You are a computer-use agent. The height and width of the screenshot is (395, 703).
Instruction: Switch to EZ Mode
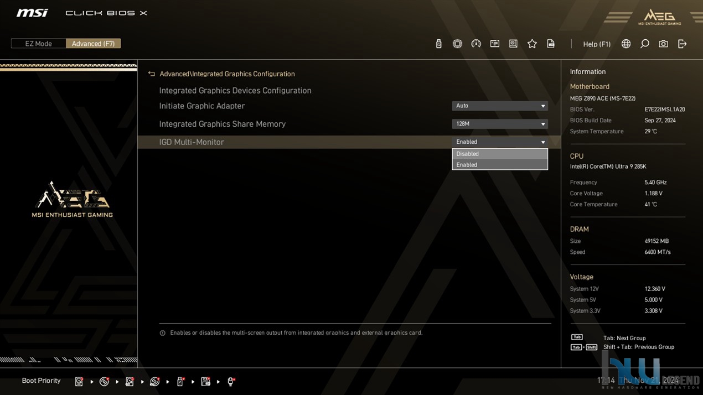tap(38, 44)
